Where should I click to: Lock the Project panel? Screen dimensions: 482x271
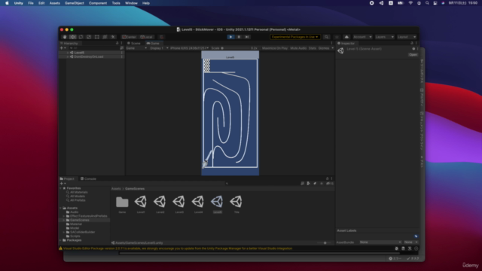coord(327,178)
